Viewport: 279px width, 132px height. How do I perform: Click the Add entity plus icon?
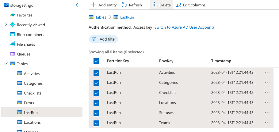click(x=94, y=5)
